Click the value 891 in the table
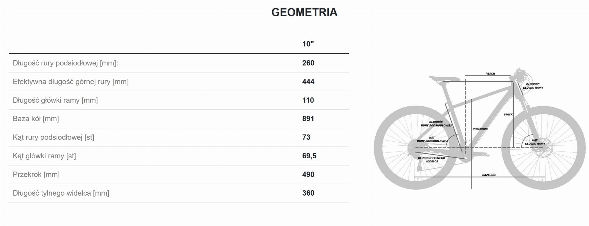The image size is (589, 226). click(x=308, y=119)
